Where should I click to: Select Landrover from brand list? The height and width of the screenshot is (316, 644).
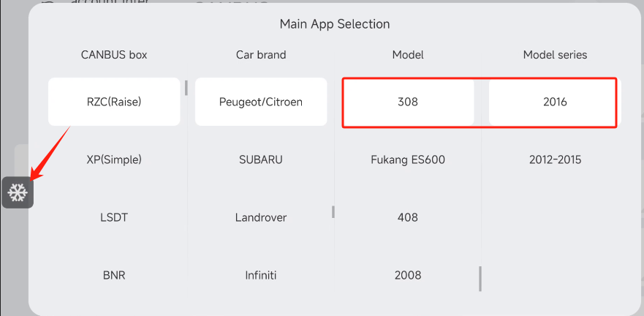(261, 217)
